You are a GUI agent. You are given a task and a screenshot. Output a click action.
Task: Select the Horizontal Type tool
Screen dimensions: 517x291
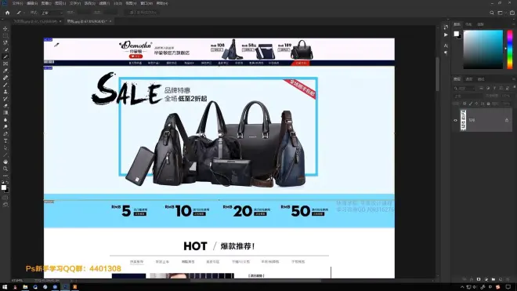click(x=5, y=141)
